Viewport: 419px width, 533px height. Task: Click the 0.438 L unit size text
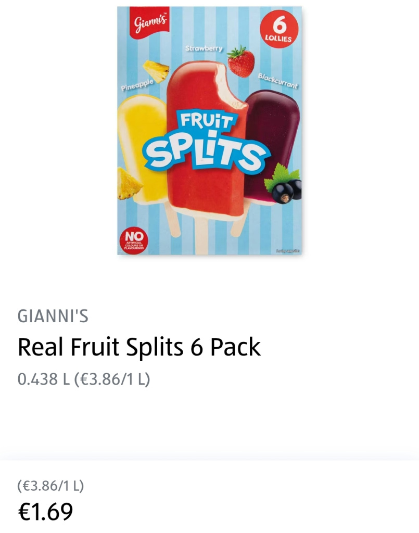click(x=44, y=379)
